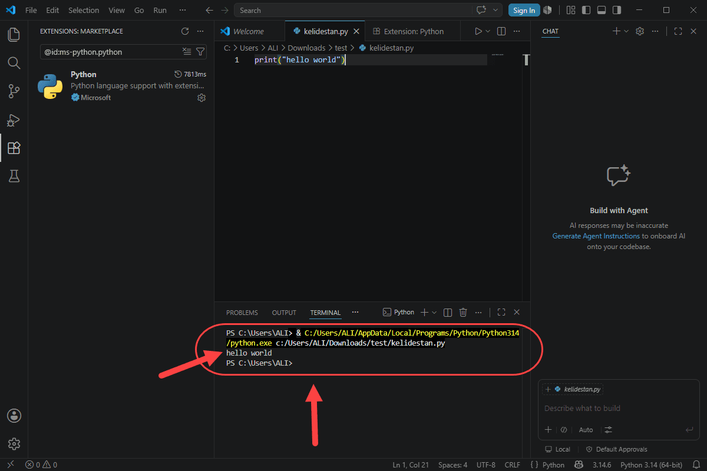The width and height of the screenshot is (707, 471).
Task: Toggle the bottom panel visibility
Action: pos(602,10)
